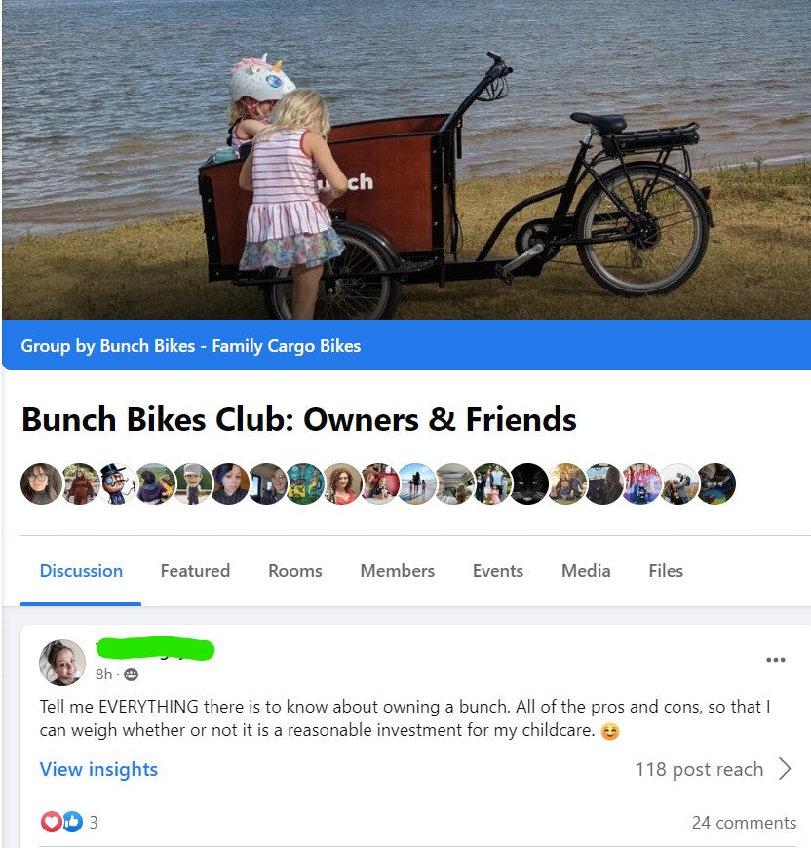Viewport: 811px width, 848px height.
Task: Open the post author's profile picture
Action: click(x=62, y=663)
